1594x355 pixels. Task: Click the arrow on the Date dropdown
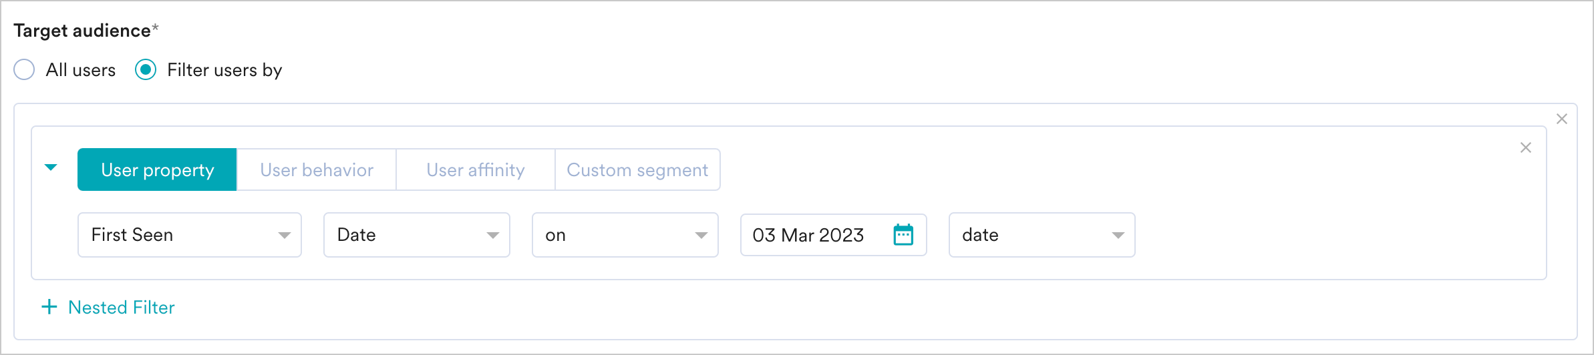tap(493, 236)
